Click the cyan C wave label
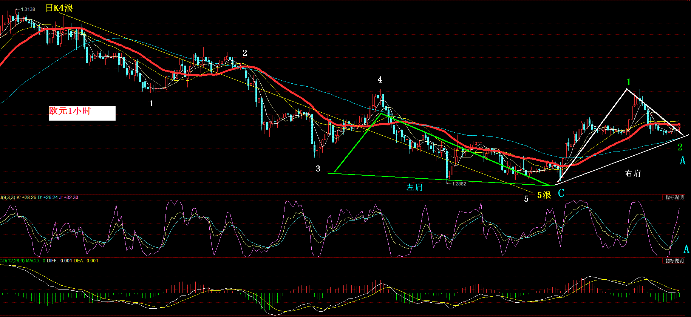The width and height of the screenshot is (691, 317). click(561, 193)
